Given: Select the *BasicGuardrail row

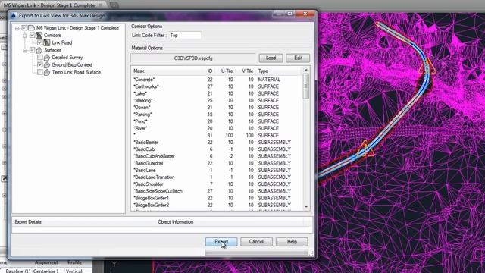Looking at the screenshot, I should [217, 163].
